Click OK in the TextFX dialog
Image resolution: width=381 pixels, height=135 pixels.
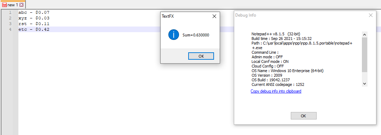click(201, 56)
